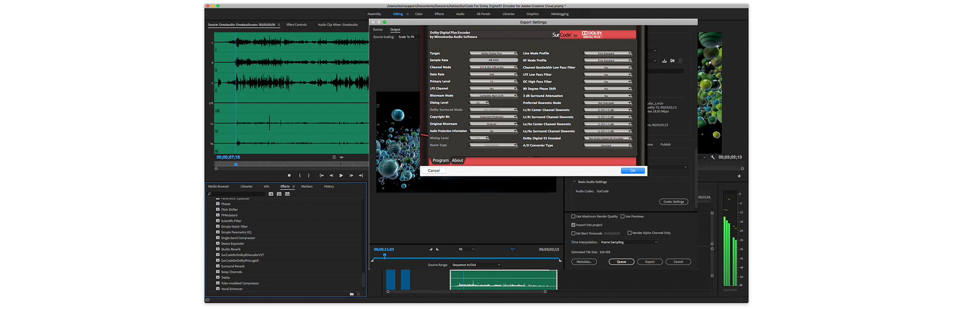The height and width of the screenshot is (309, 953).
Task: Open Time Interpolation Frame Sampling dropdown
Action: pyautogui.click(x=629, y=242)
